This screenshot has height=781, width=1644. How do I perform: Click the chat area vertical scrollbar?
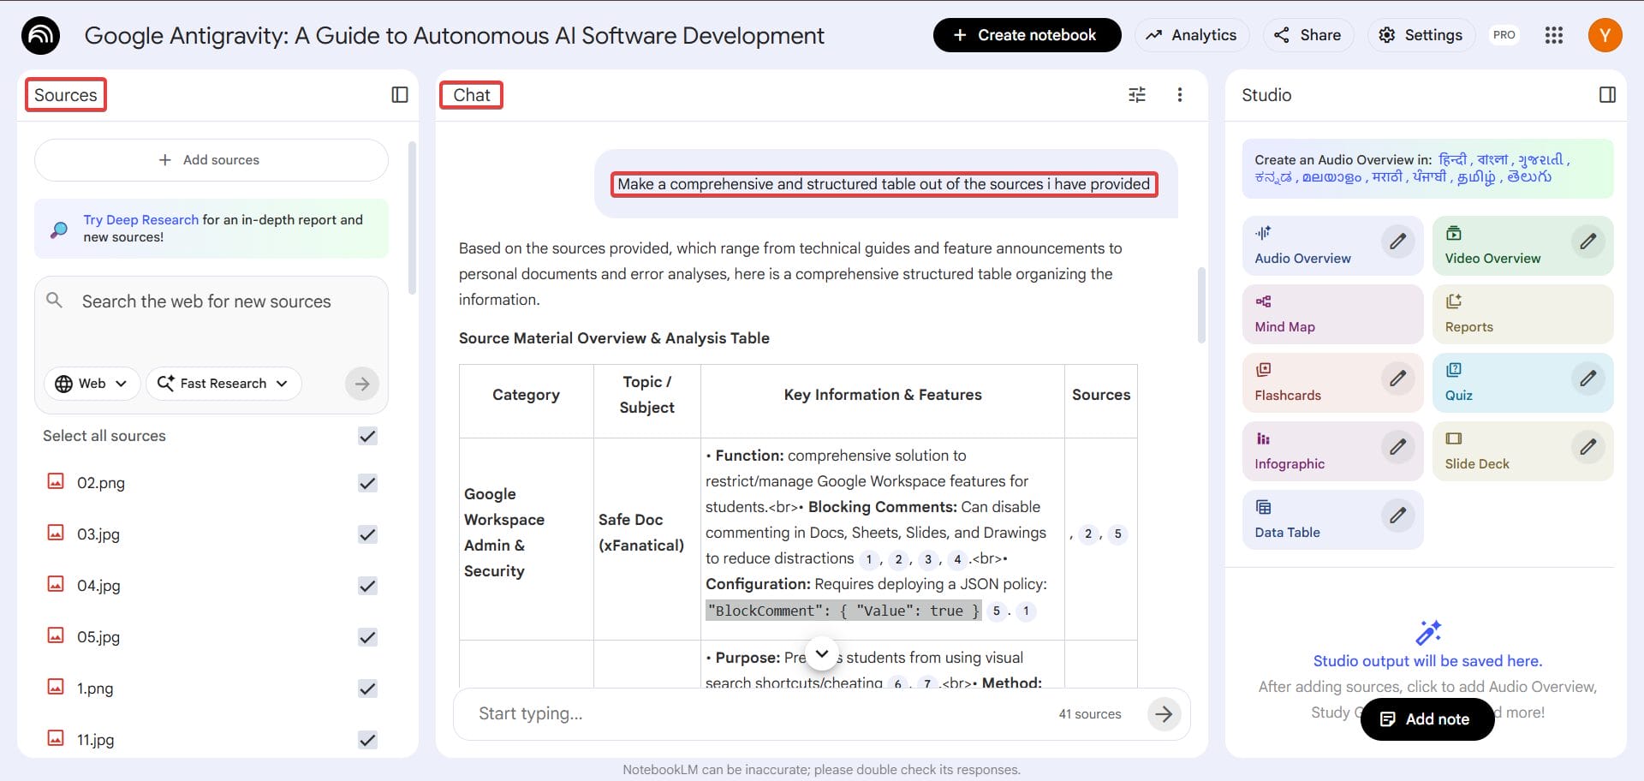1201,306
